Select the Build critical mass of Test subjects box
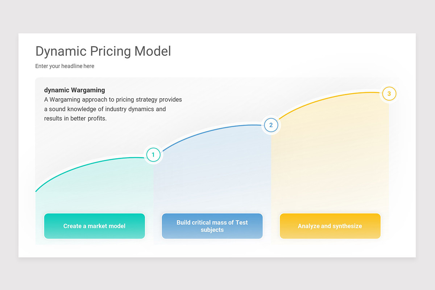The image size is (435, 290). pyautogui.click(x=212, y=226)
